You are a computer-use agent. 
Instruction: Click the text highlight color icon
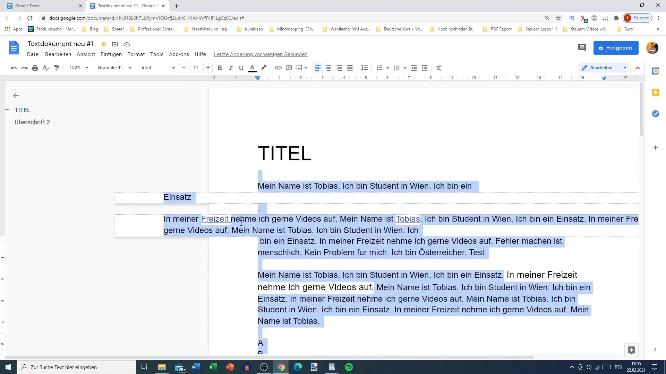tap(264, 68)
